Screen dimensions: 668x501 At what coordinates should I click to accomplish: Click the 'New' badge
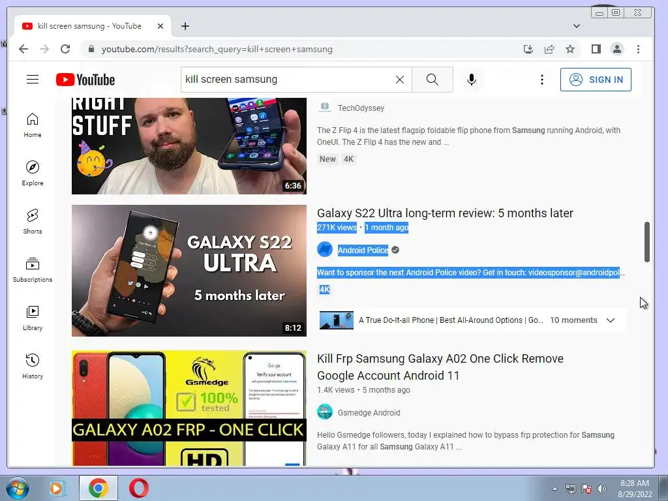tap(327, 159)
